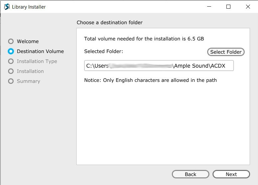258x185 pixels.
Task: Select the Summary step radio button
Action: click(11, 81)
